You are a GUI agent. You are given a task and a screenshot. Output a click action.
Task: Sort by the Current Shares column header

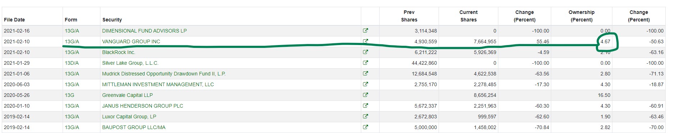pyautogui.click(x=468, y=16)
